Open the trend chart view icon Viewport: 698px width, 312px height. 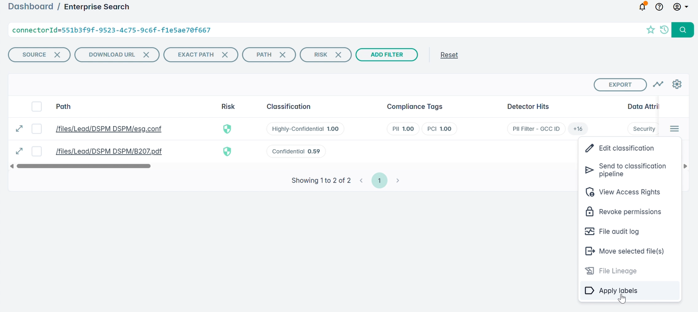[658, 84]
